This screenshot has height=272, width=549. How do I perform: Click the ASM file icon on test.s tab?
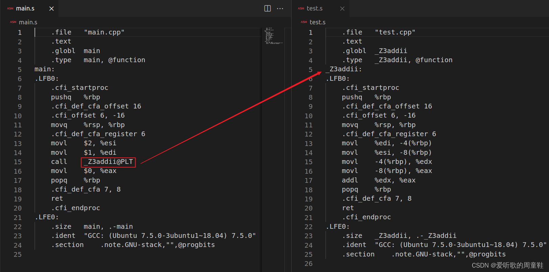coord(301,8)
